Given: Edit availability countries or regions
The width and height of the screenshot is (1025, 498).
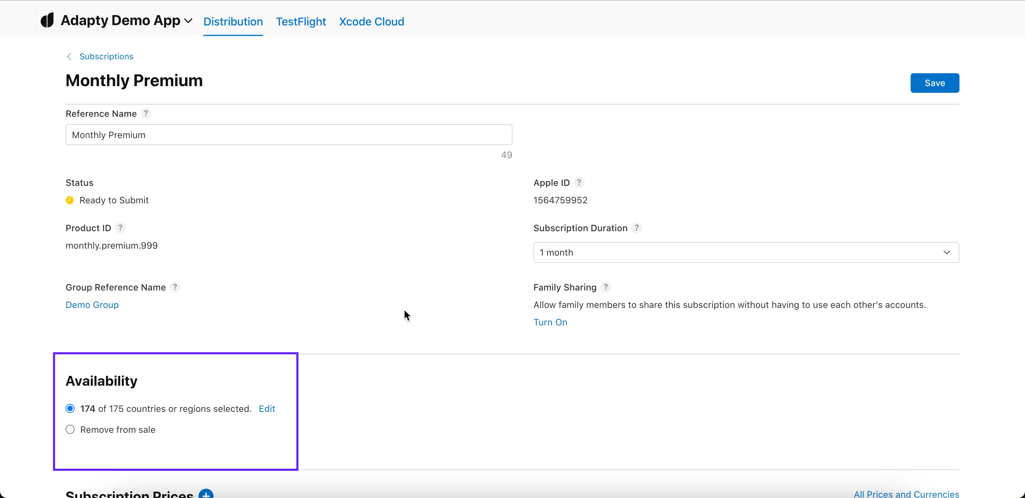Looking at the screenshot, I should [x=267, y=408].
